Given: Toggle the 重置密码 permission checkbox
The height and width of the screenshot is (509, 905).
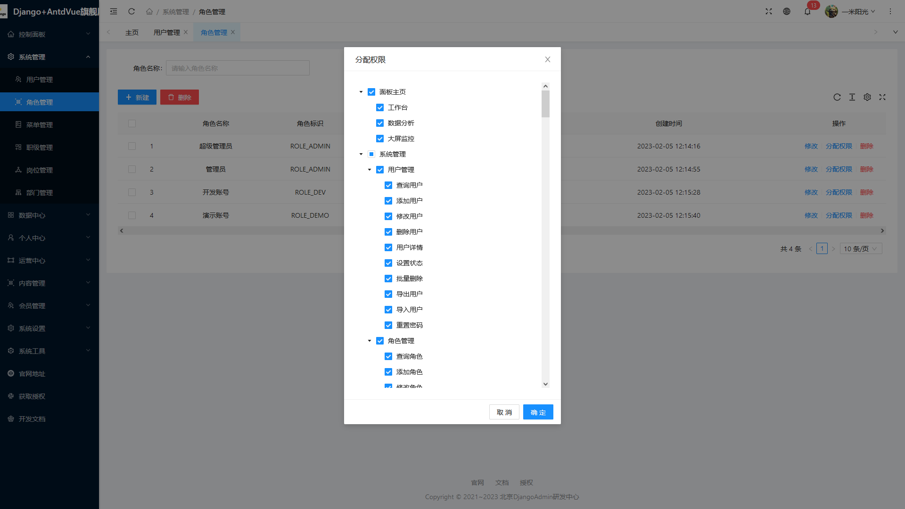Looking at the screenshot, I should coord(388,325).
